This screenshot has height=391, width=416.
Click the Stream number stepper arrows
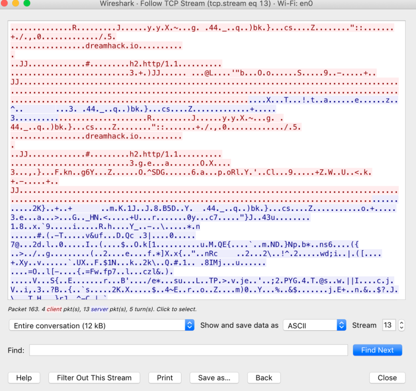tap(402, 325)
